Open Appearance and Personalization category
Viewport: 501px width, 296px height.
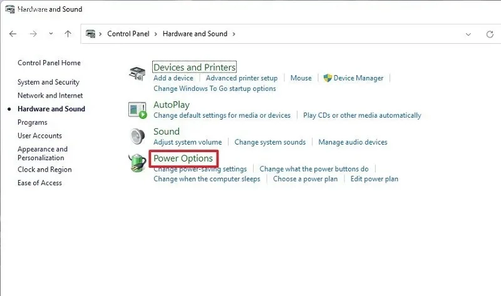point(43,153)
